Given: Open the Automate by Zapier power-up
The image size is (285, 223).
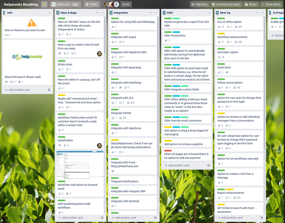Looking at the screenshot, I should coord(226,4).
